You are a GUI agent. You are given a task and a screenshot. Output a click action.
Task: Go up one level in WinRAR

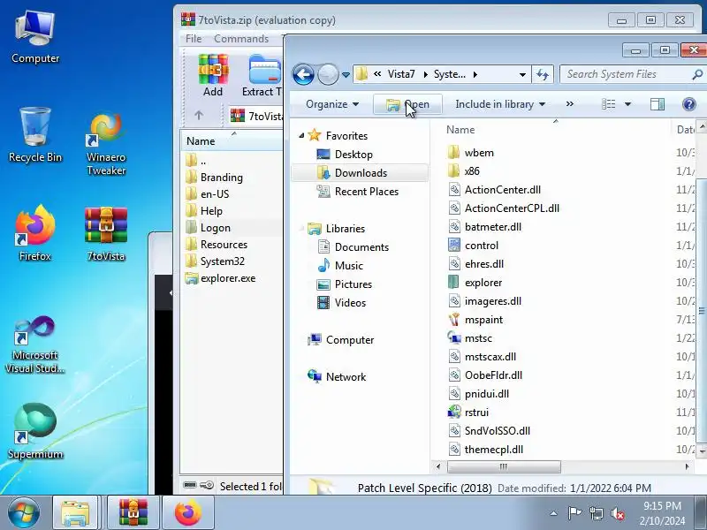point(198,116)
